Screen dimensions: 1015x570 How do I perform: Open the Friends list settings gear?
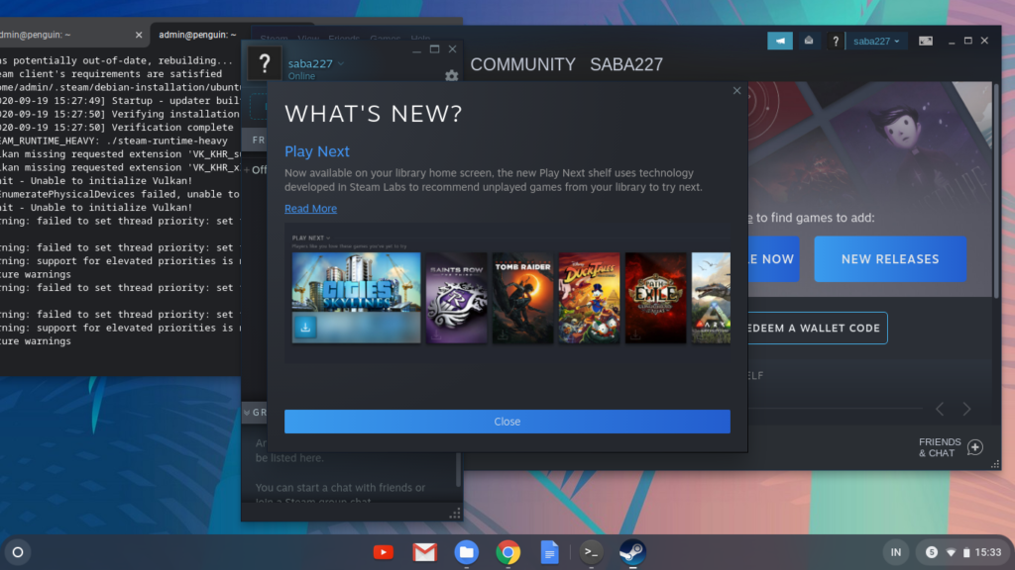pyautogui.click(x=451, y=75)
